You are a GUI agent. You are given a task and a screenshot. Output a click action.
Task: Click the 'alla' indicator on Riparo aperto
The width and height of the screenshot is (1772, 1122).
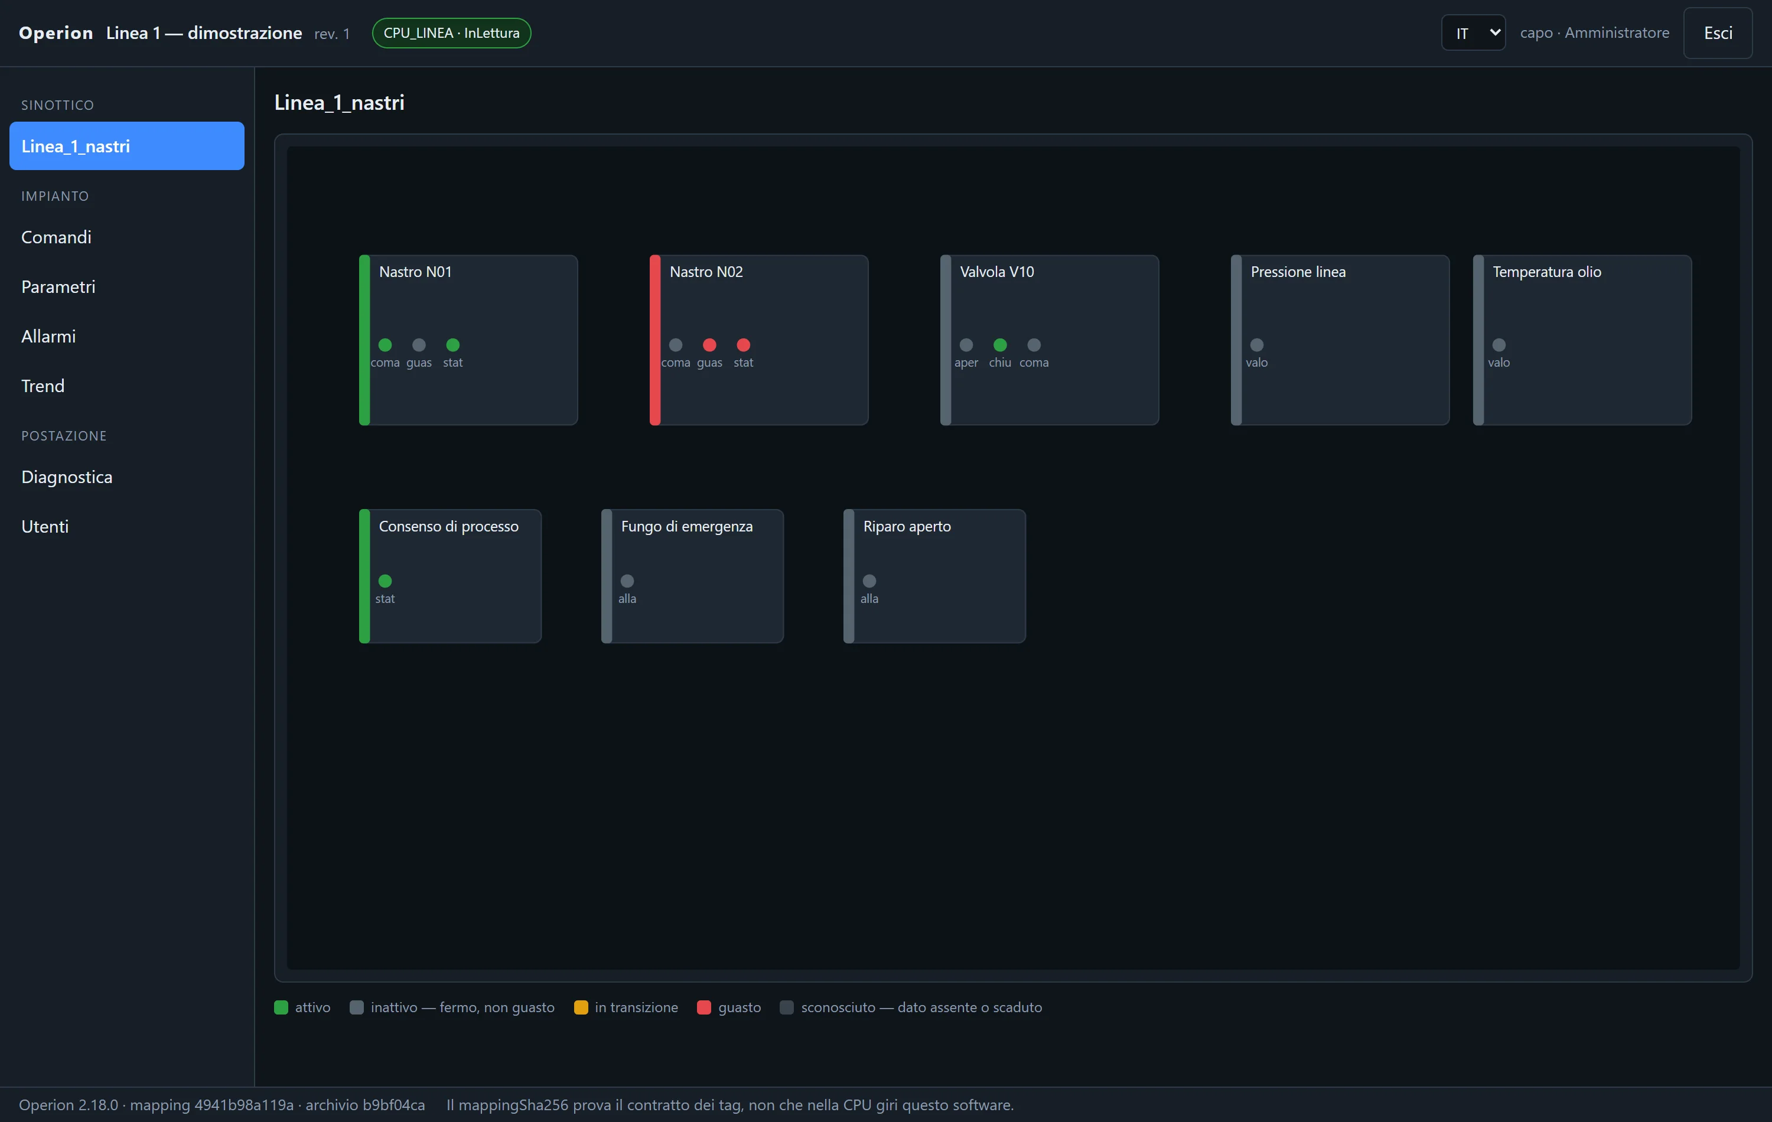tap(869, 580)
